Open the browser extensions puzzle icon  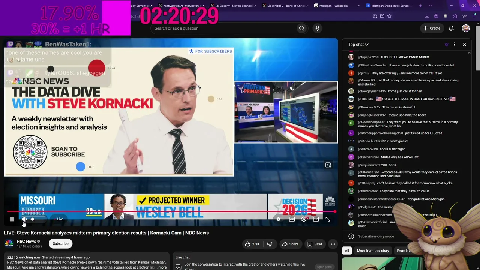[x=455, y=16]
